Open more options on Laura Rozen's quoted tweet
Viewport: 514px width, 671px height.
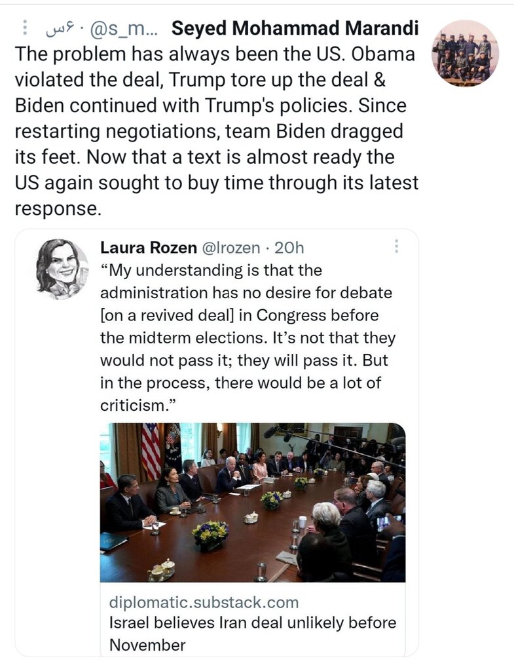[x=395, y=247]
